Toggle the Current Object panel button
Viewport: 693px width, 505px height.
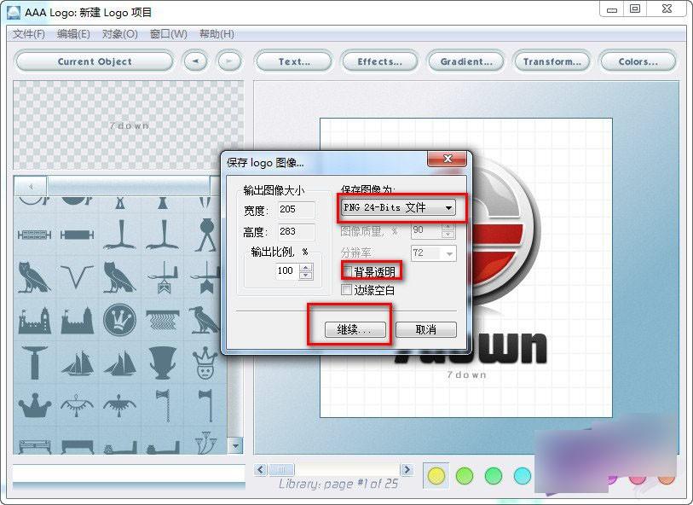click(x=92, y=61)
